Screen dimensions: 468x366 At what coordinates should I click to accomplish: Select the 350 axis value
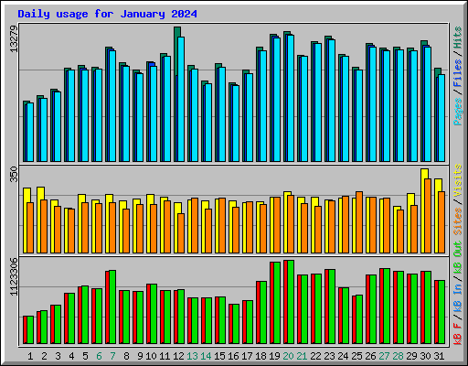tap(14, 174)
